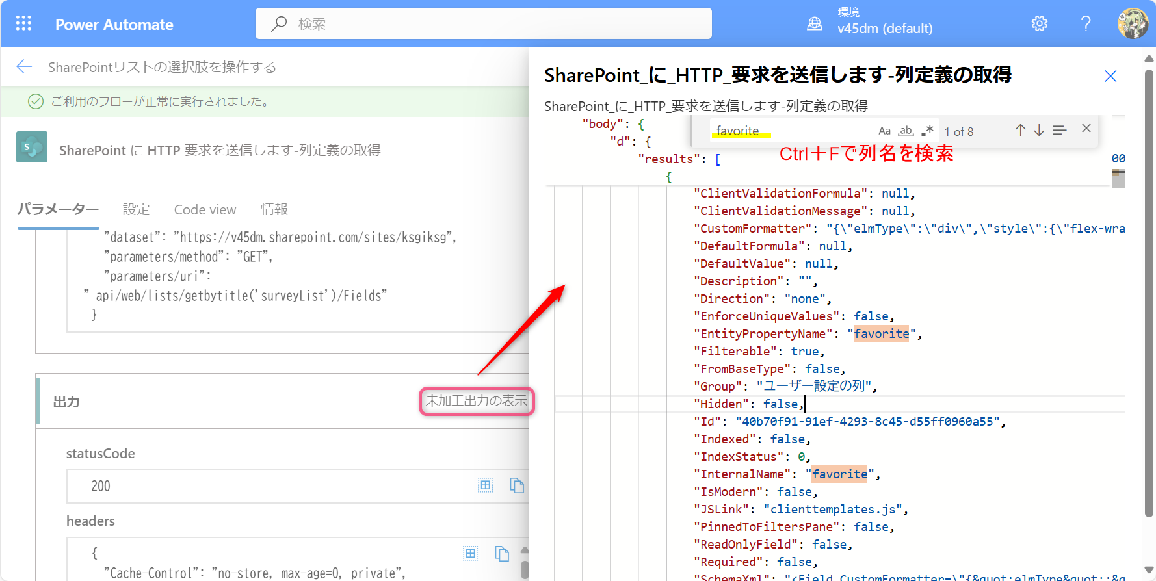Click the statusCode field showing 200
1156x581 pixels.
(298, 486)
